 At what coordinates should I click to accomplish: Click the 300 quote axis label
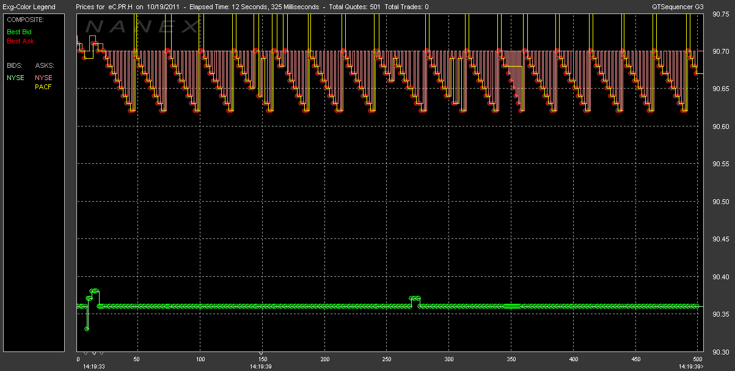pos(449,359)
